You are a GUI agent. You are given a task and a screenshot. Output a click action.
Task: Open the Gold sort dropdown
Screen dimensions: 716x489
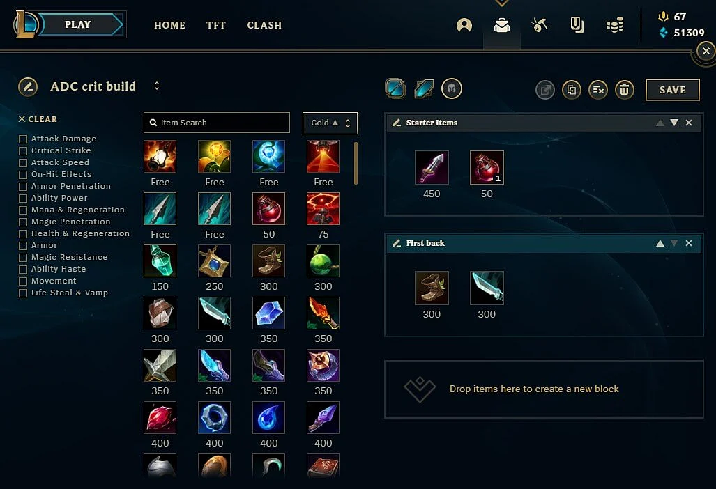point(330,123)
